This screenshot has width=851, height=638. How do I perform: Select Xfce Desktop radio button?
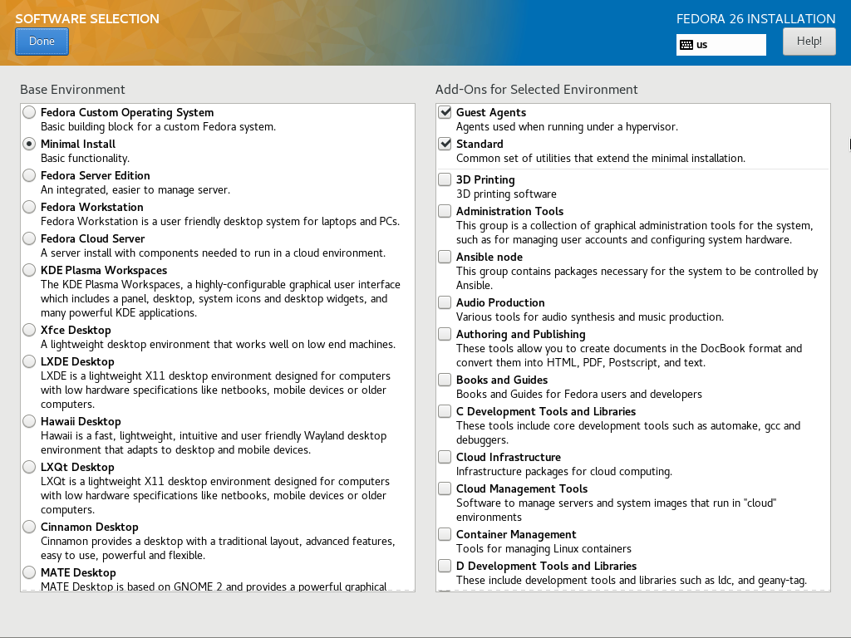30,330
